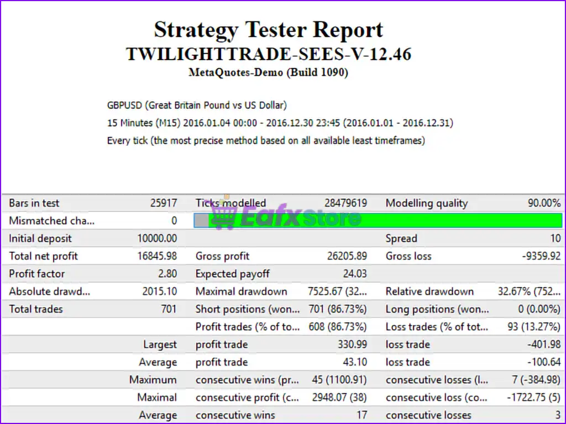Click the consecutive wins (pr... label
Image resolution: width=566 pixels, height=424 pixels.
coord(247,380)
